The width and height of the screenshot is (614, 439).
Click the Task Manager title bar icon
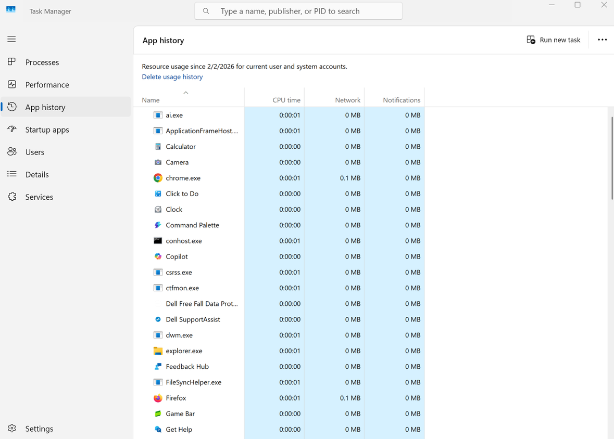pyautogui.click(x=11, y=9)
